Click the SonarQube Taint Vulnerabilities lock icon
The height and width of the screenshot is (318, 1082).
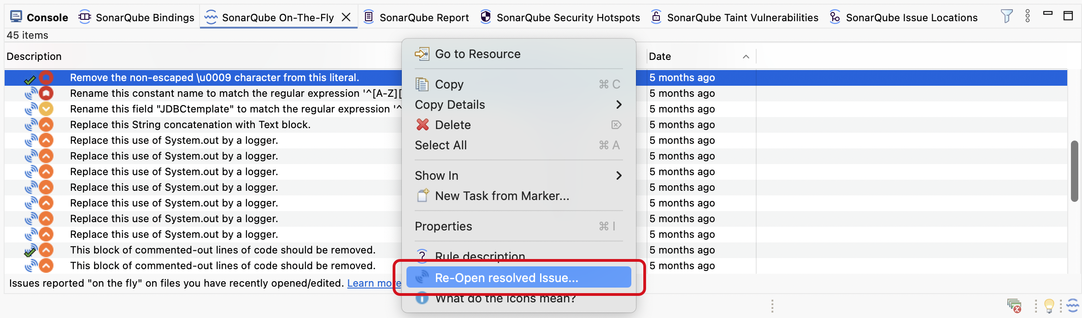[x=656, y=17]
